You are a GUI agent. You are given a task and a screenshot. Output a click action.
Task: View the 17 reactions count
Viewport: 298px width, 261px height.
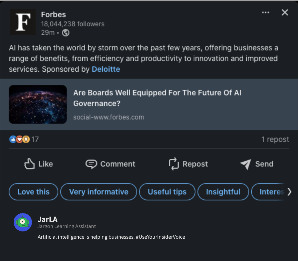tap(35, 140)
